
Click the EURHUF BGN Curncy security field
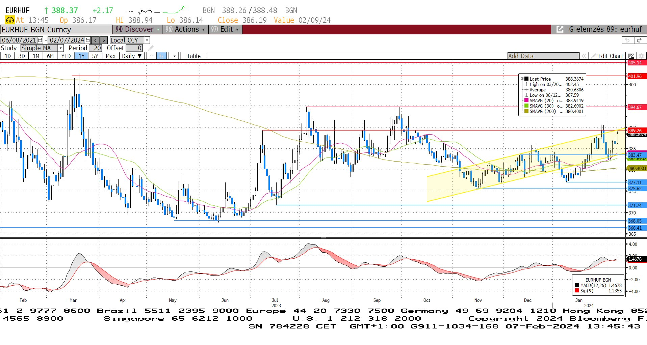(56, 30)
